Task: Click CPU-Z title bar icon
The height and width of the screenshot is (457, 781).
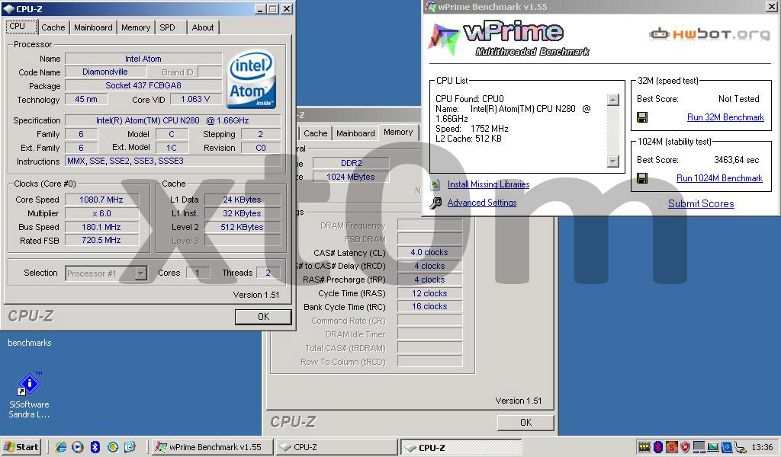Action: point(9,9)
